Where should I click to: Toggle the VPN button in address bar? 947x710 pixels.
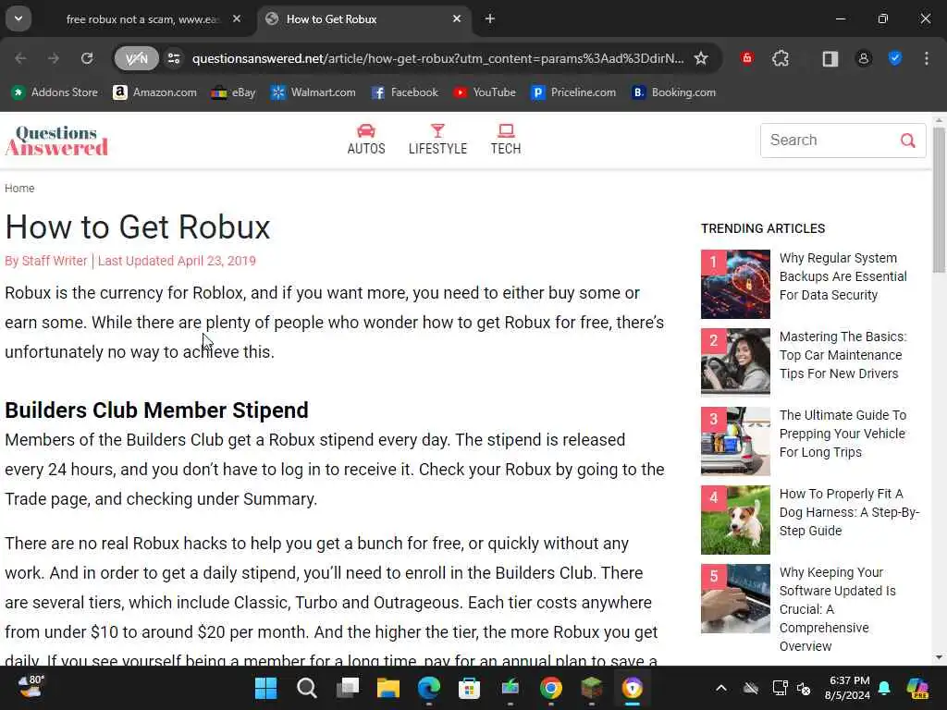point(137,58)
